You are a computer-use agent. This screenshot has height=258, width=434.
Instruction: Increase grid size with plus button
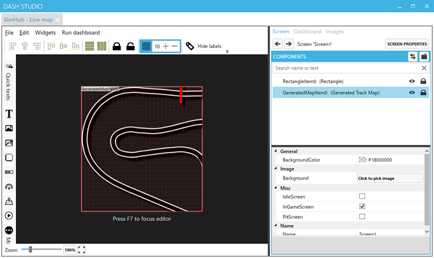(165, 46)
